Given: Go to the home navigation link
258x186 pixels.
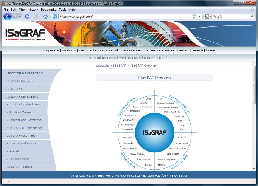Looking at the screenshot, I should point(210,50).
